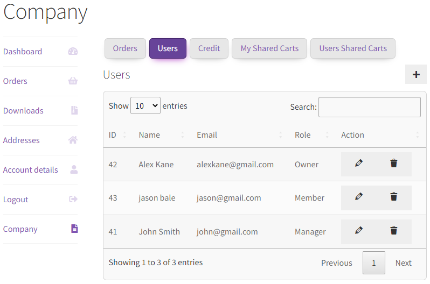The width and height of the screenshot is (430, 284).
Task: Click the ID 42 cell
Action: tap(113, 164)
